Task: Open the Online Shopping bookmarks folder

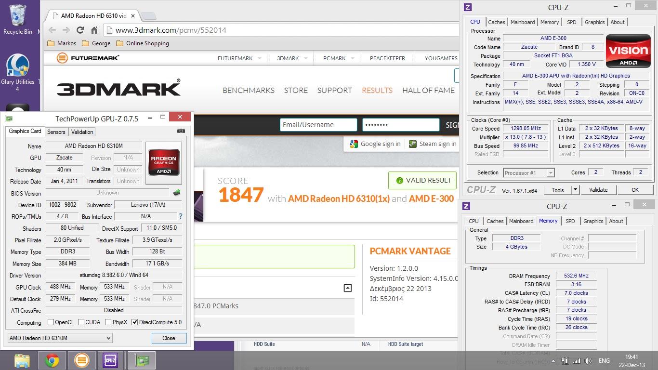Action: (x=143, y=43)
